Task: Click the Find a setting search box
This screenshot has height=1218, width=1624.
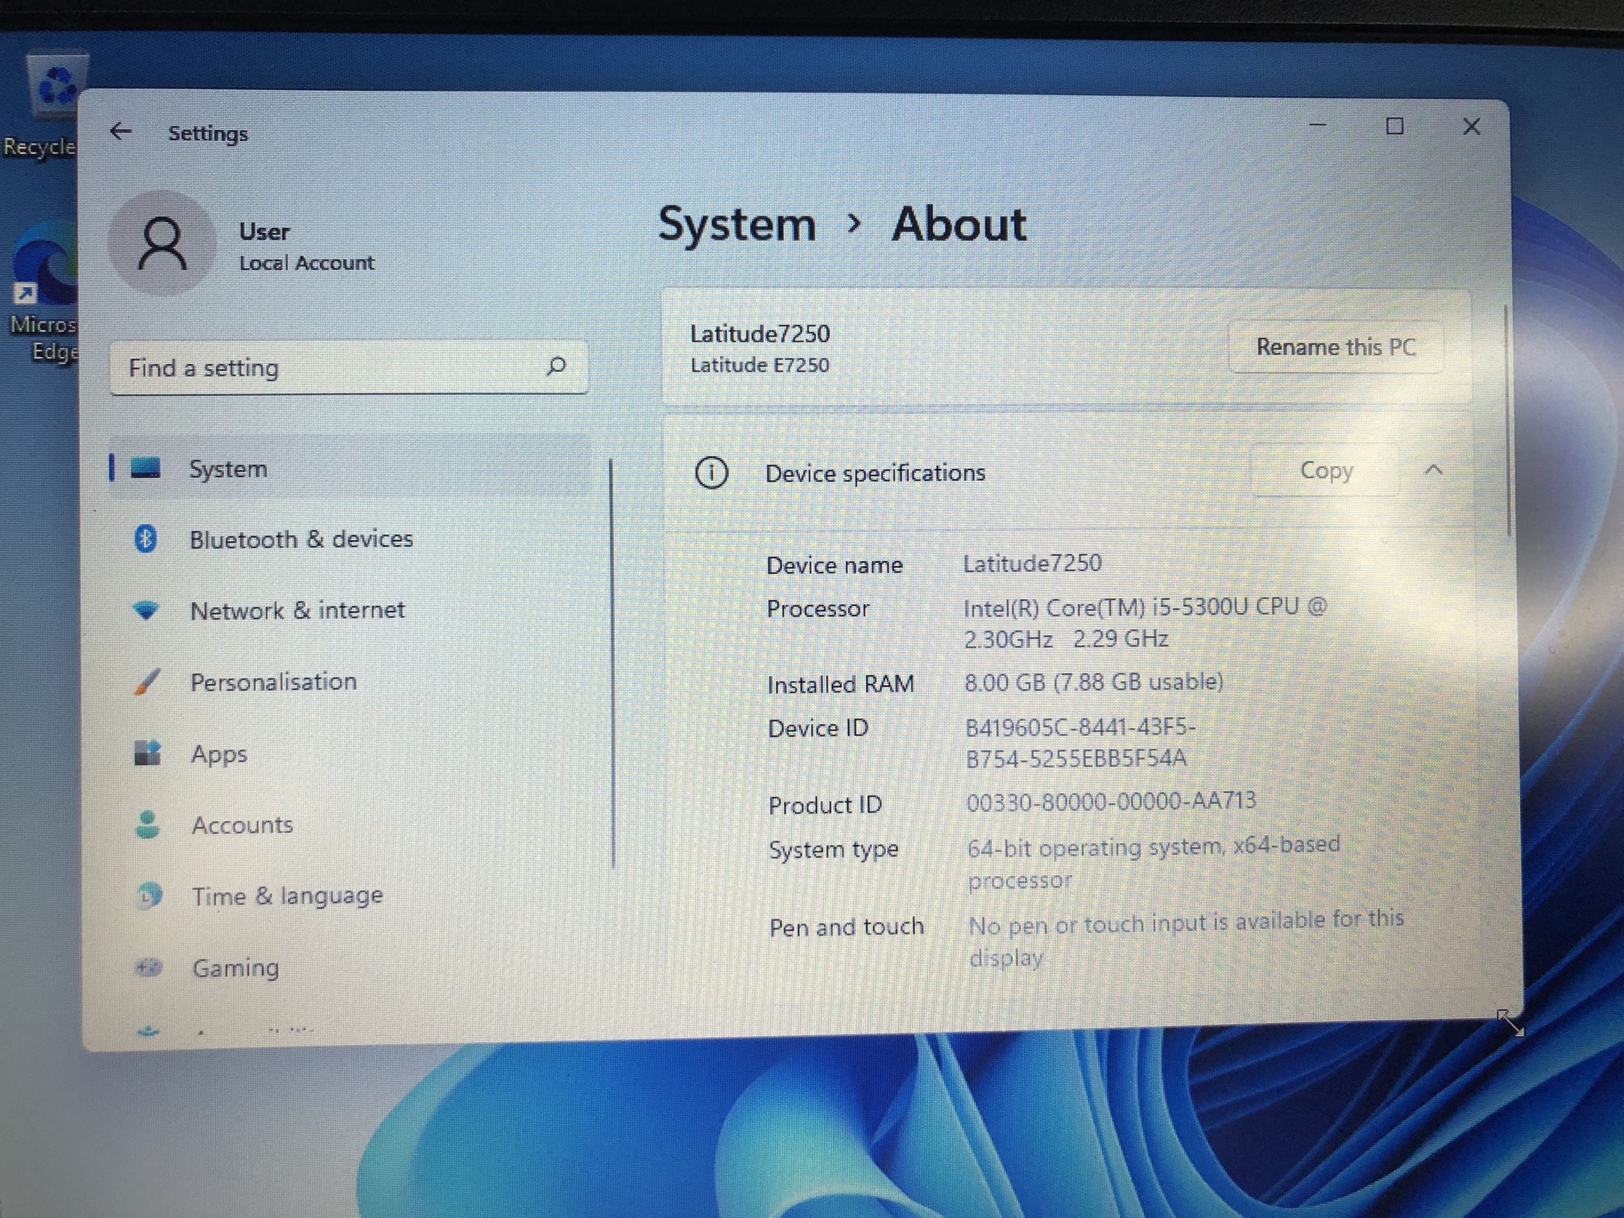Action: click(x=349, y=367)
